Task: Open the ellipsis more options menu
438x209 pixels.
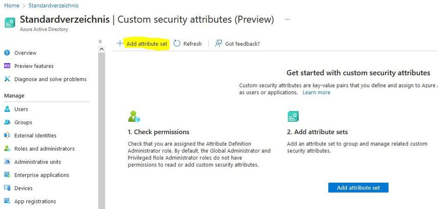Action: (287, 19)
